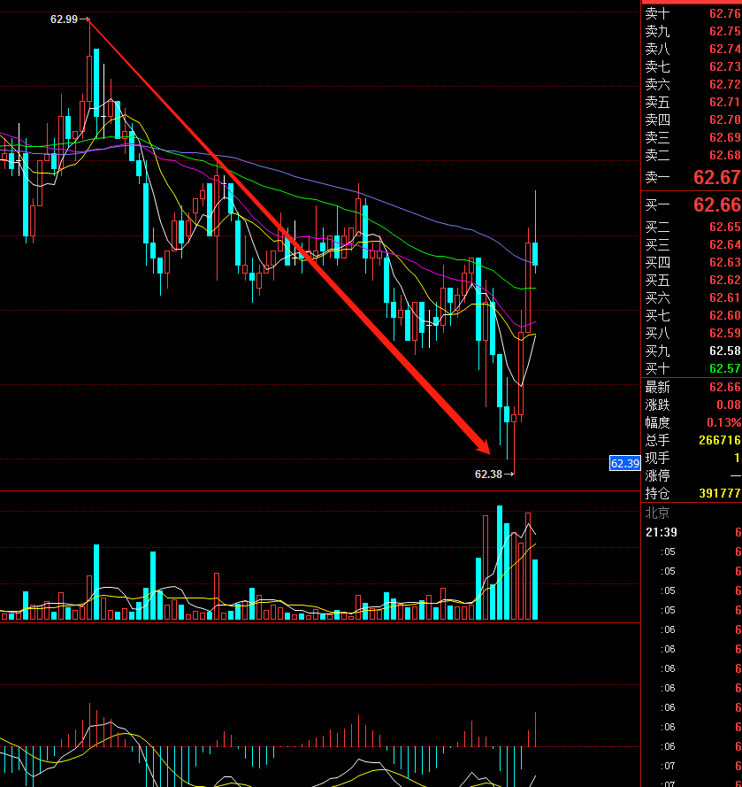This screenshot has width=742, height=787.
Task: Click the 买四 label
Action: point(657,262)
